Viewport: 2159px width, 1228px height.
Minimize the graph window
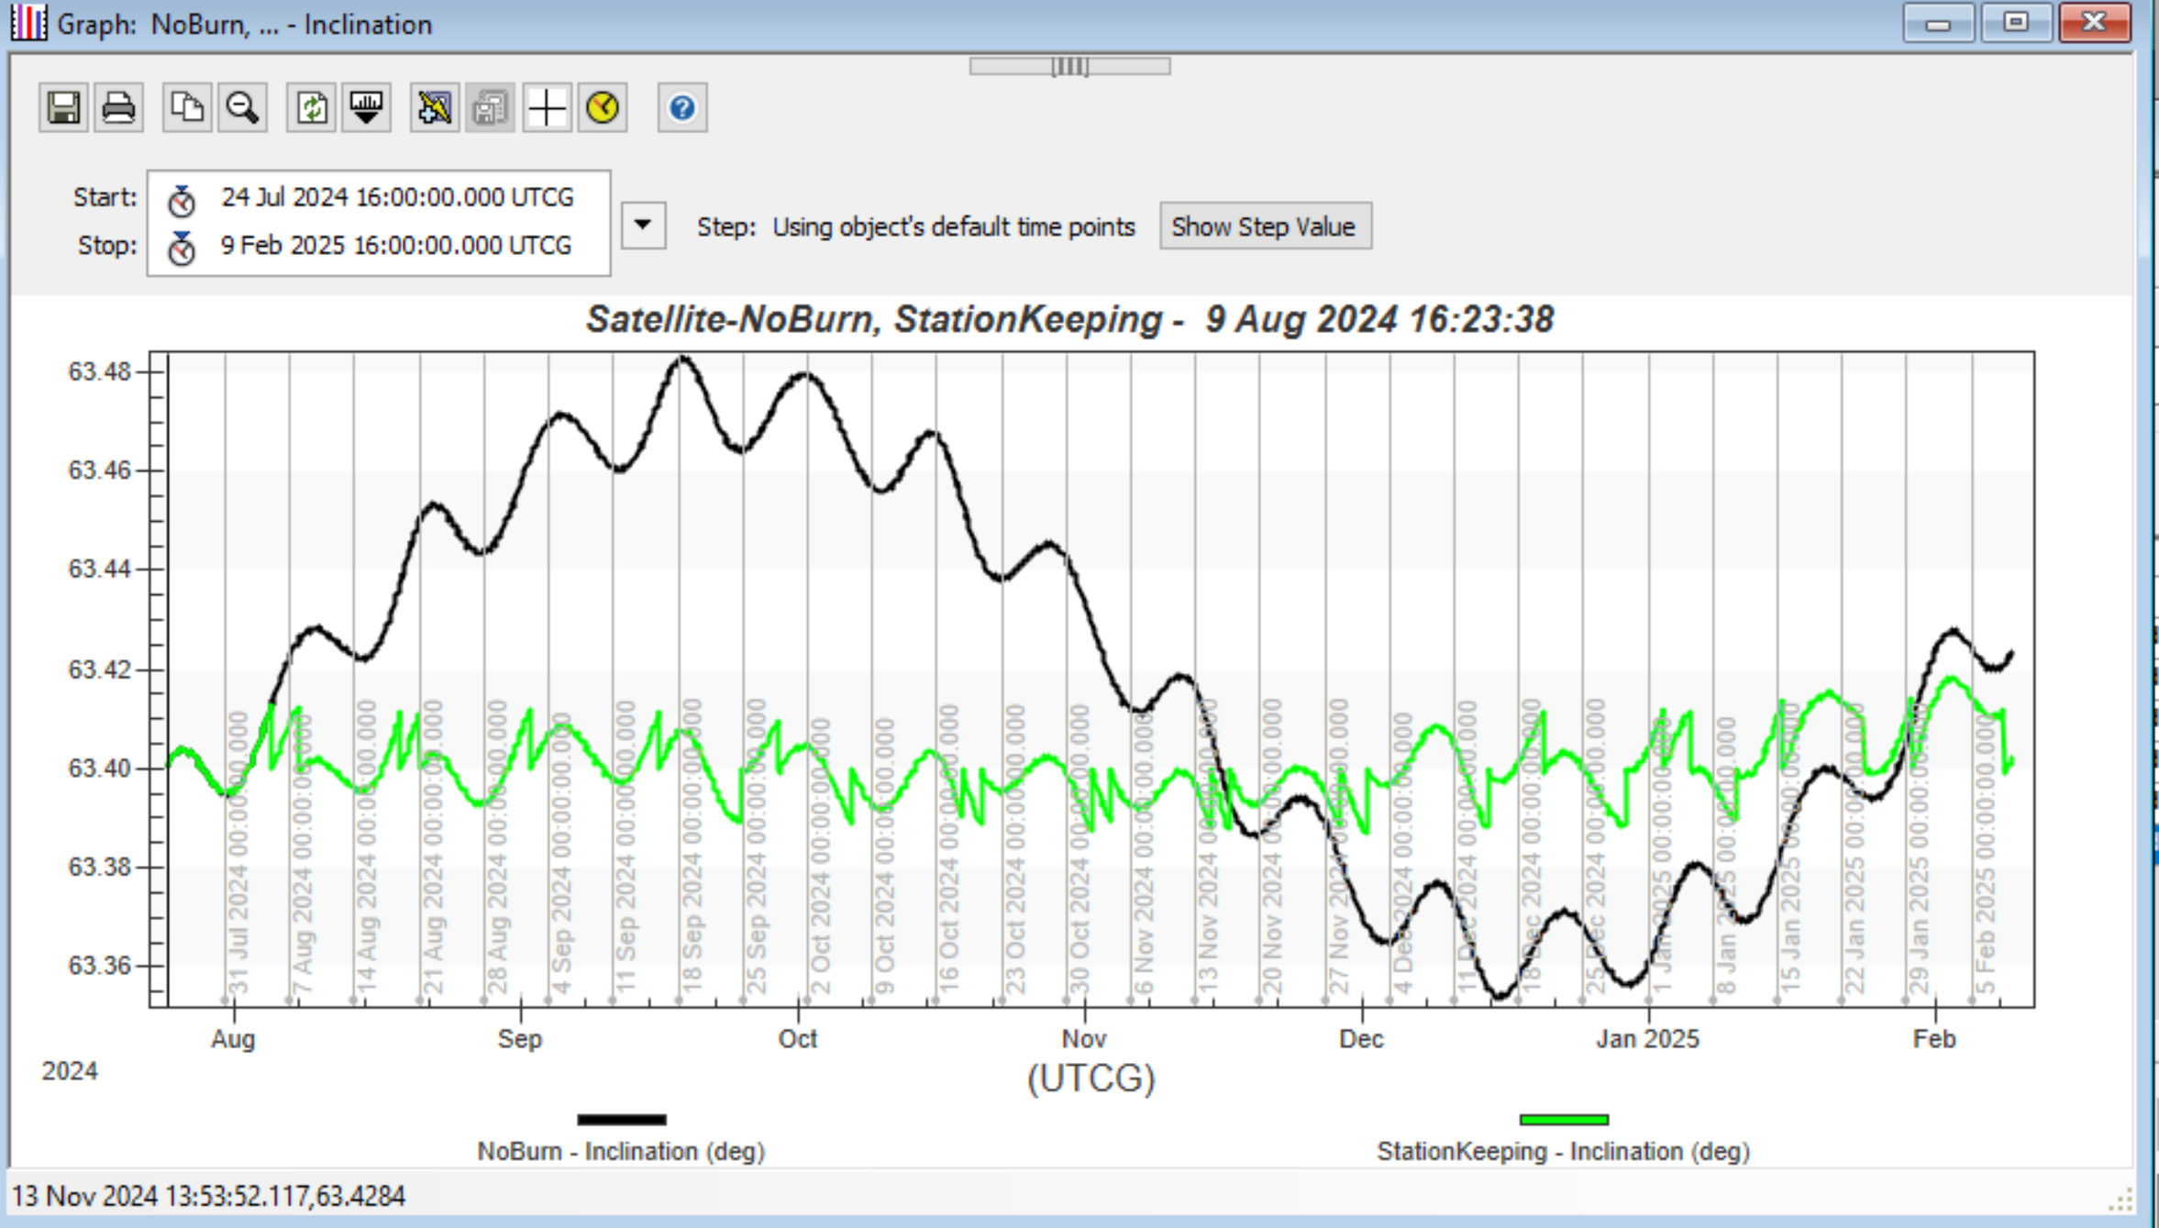[1938, 23]
